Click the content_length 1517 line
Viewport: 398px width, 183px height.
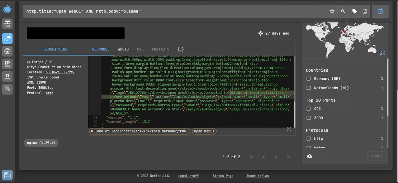[128, 122]
